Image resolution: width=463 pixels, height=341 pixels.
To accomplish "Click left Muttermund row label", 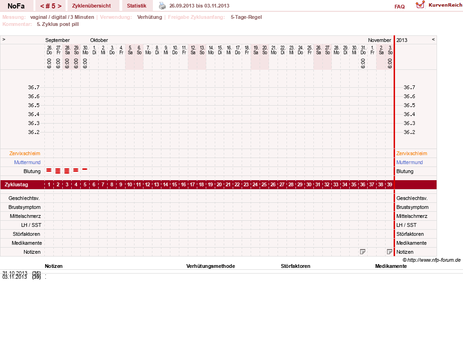I will pos(27,162).
